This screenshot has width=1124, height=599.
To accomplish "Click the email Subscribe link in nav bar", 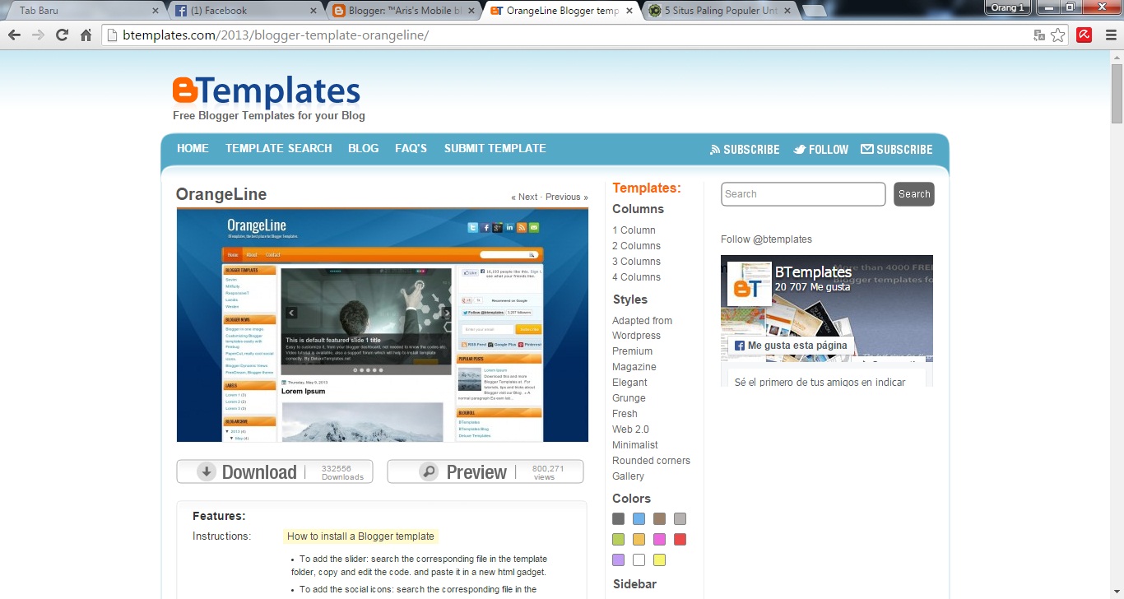I will (896, 149).
